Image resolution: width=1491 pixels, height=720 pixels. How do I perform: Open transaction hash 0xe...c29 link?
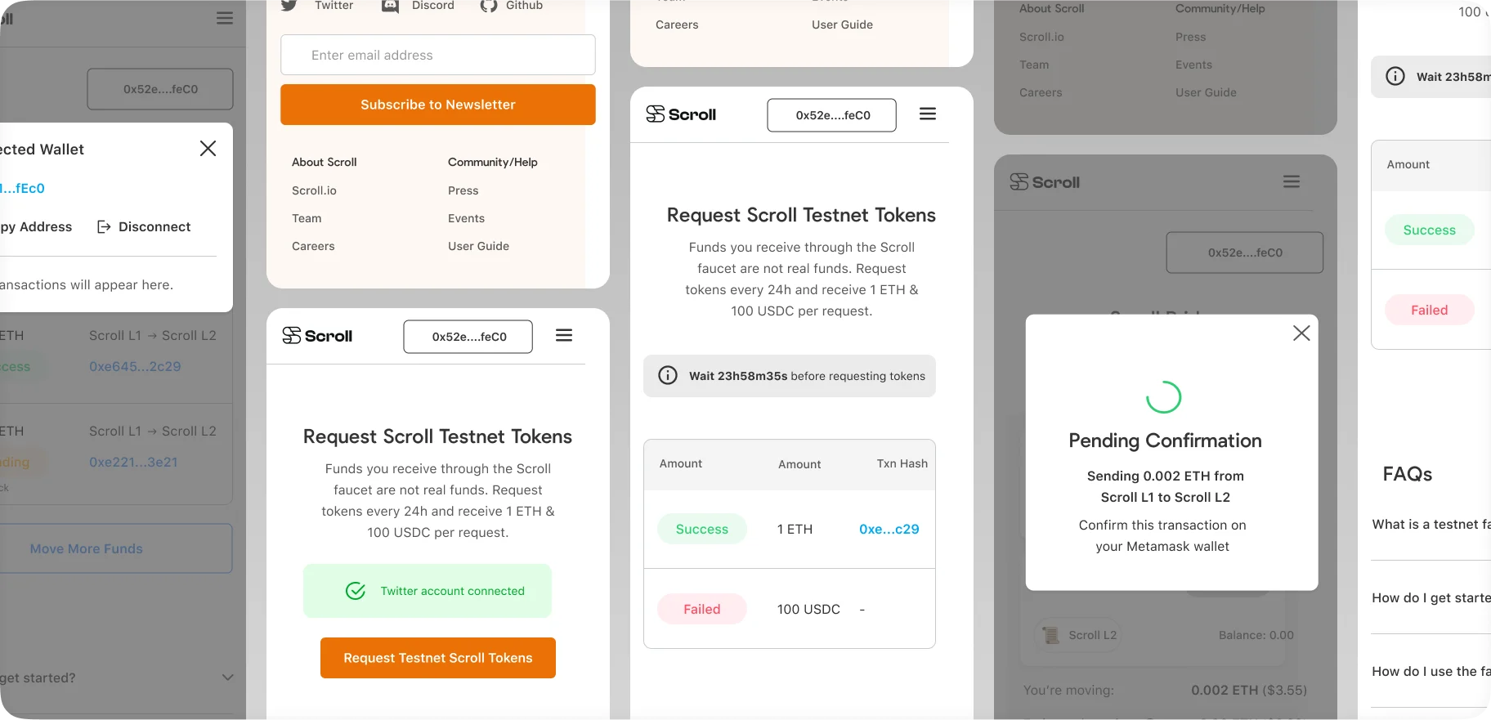point(889,529)
